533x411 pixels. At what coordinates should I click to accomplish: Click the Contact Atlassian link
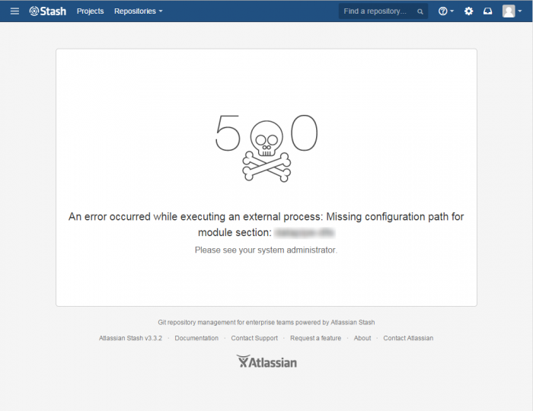[x=408, y=338]
